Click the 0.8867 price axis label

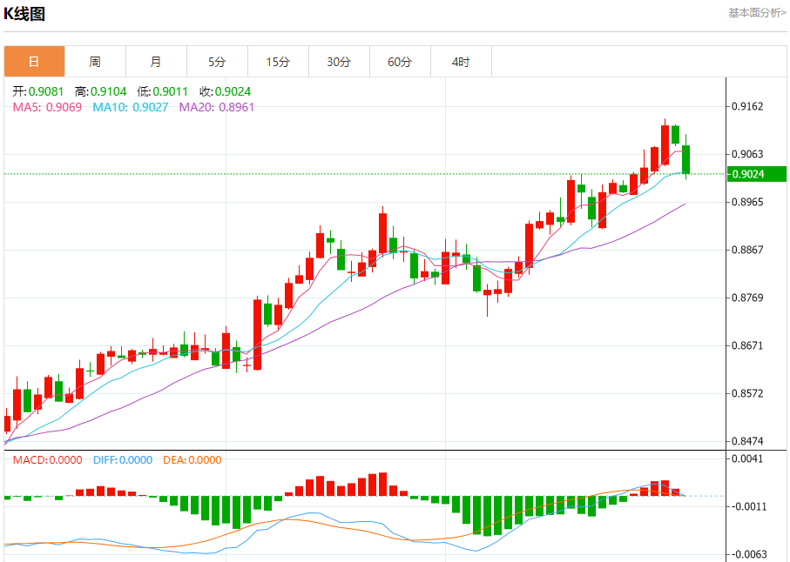tap(747, 250)
